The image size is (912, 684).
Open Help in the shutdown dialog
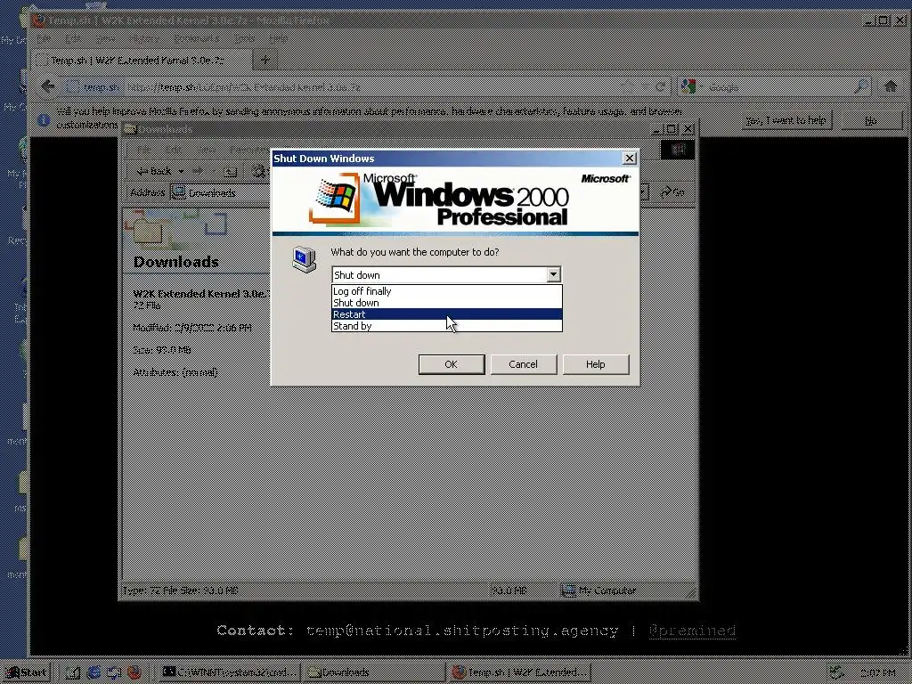(596, 364)
